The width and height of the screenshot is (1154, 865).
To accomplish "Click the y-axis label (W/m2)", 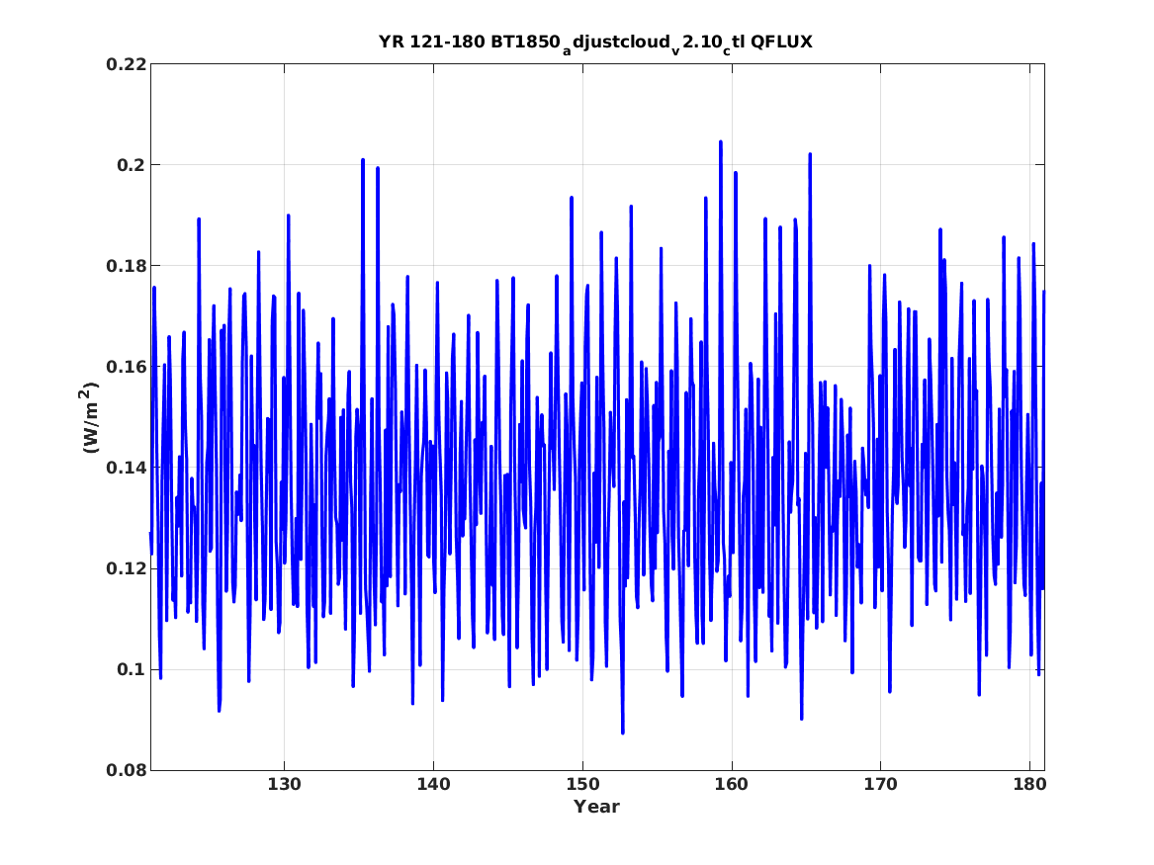I will pos(89,417).
